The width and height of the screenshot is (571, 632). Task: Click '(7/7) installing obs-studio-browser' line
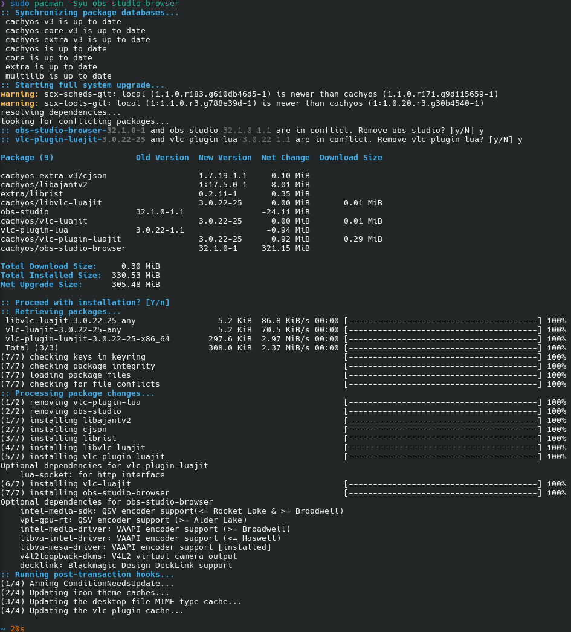coord(283,493)
